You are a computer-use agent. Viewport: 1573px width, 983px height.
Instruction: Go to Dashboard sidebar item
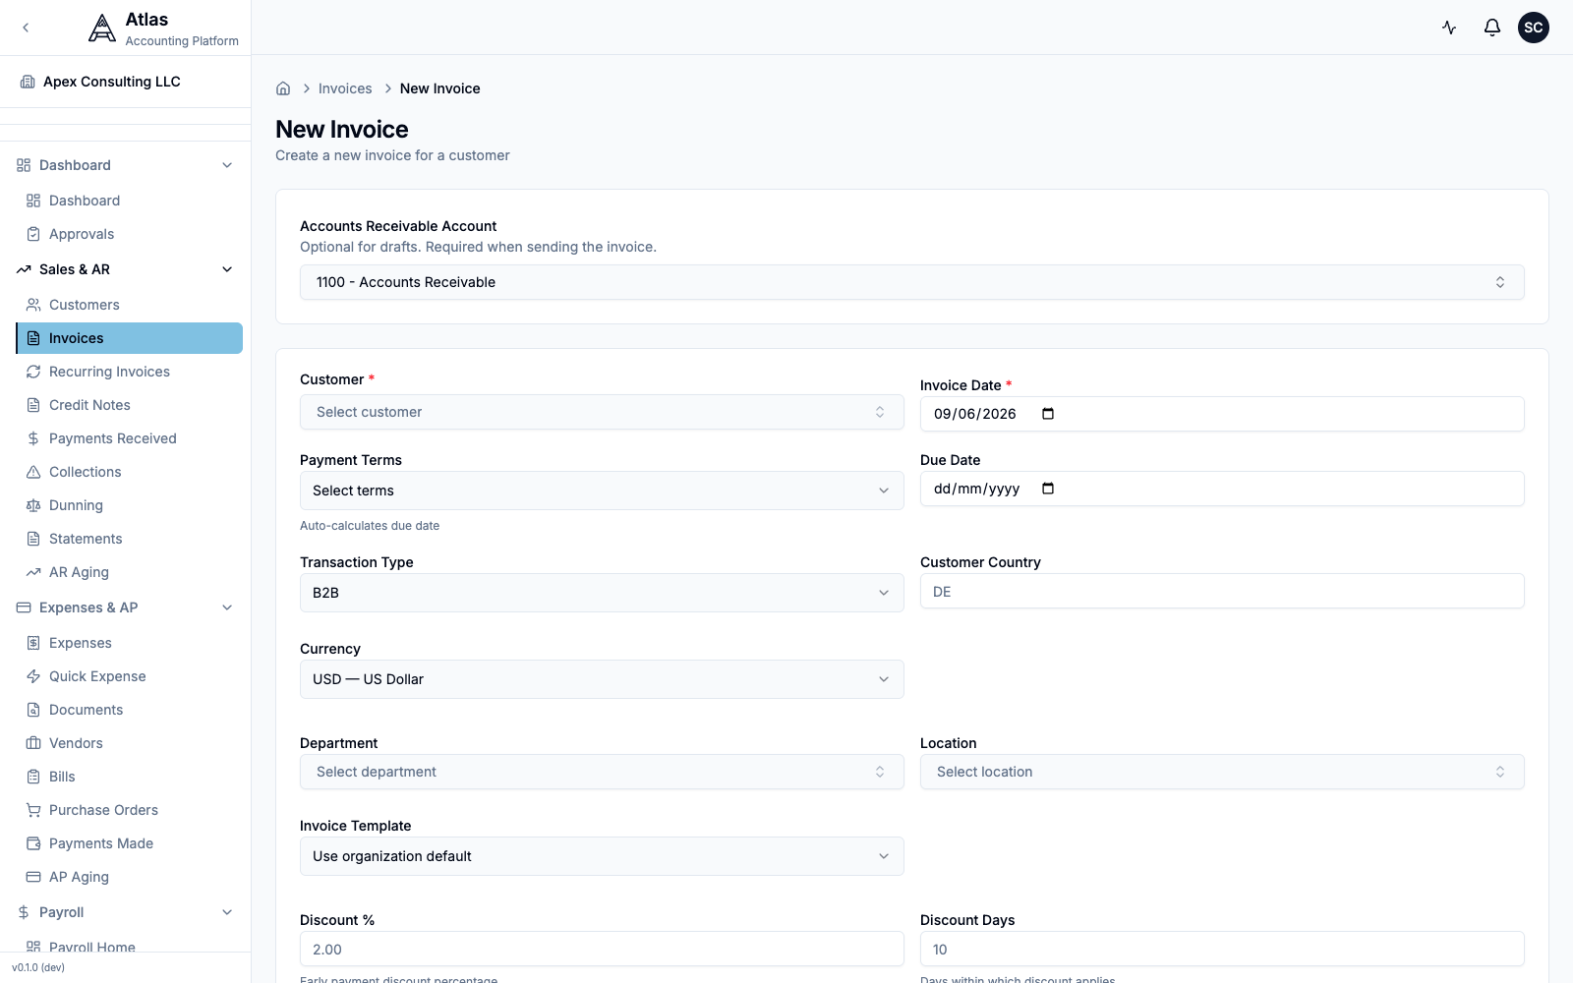[x=129, y=201]
